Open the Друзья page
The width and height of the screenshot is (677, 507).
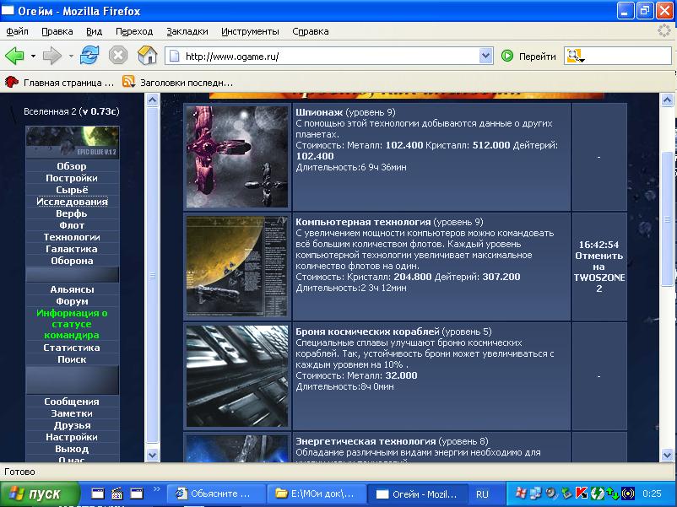[x=72, y=425]
